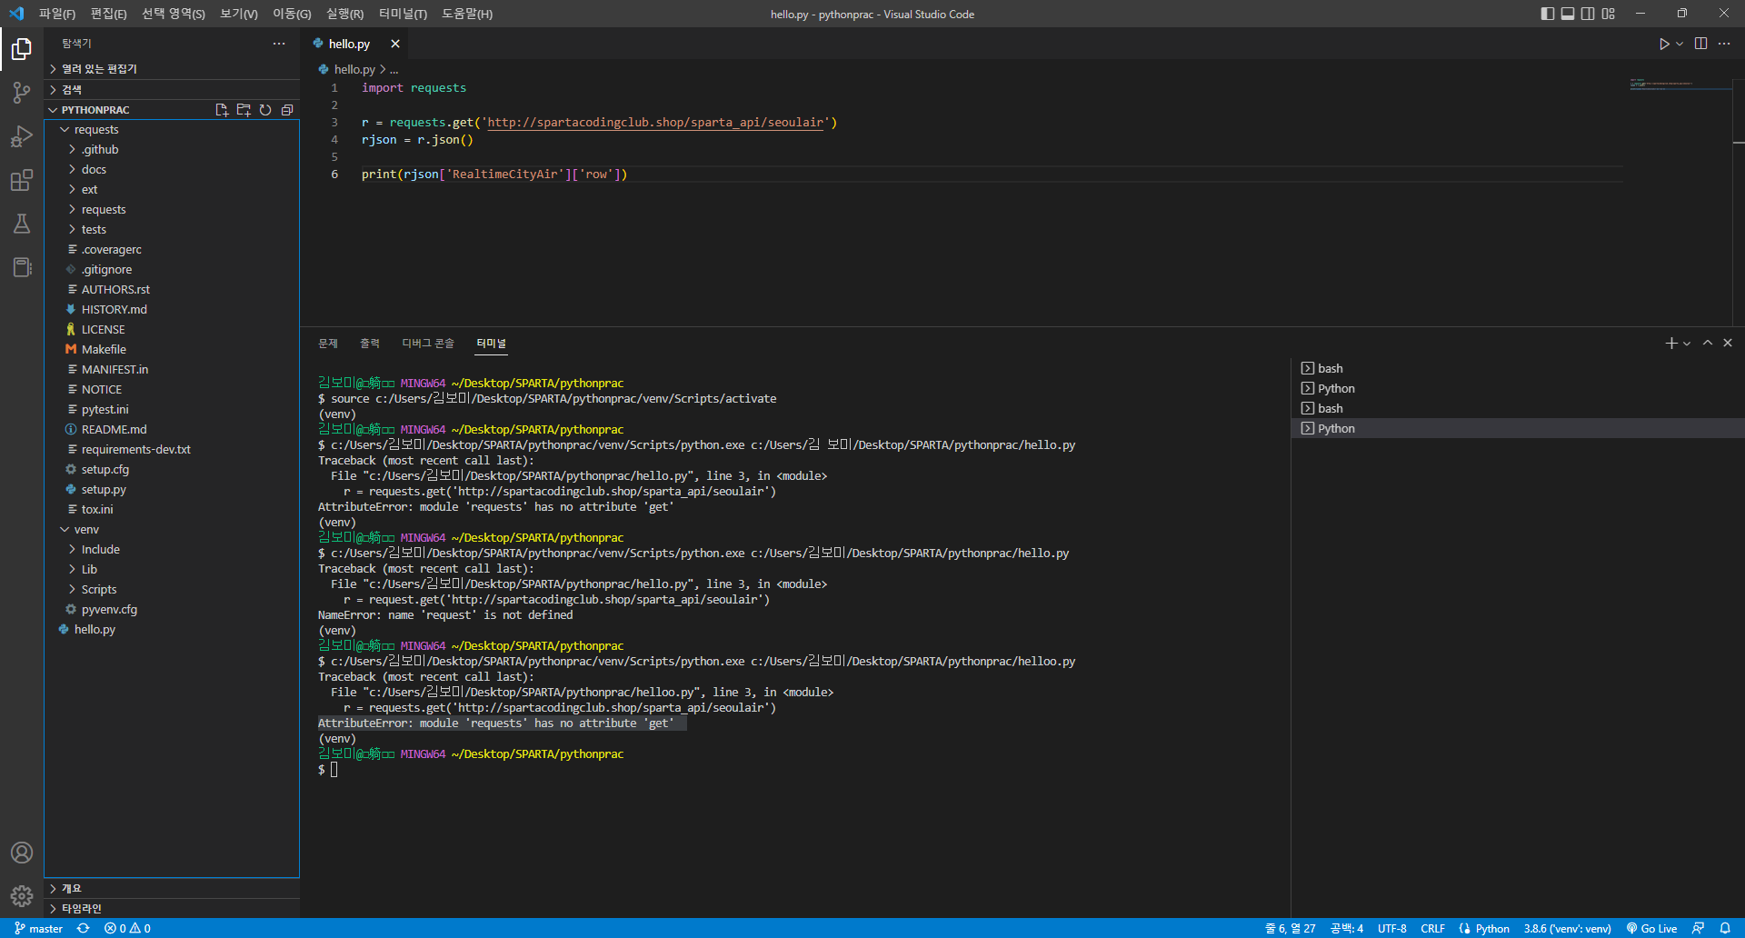Switch to the Output panel tab

coord(370,343)
